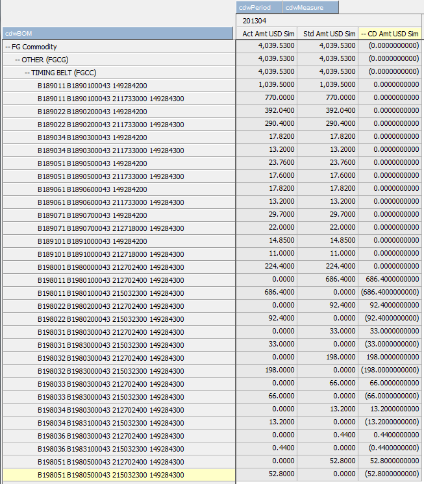
Task: Select row B189101 B1891000043 149284200
Action: point(92,241)
